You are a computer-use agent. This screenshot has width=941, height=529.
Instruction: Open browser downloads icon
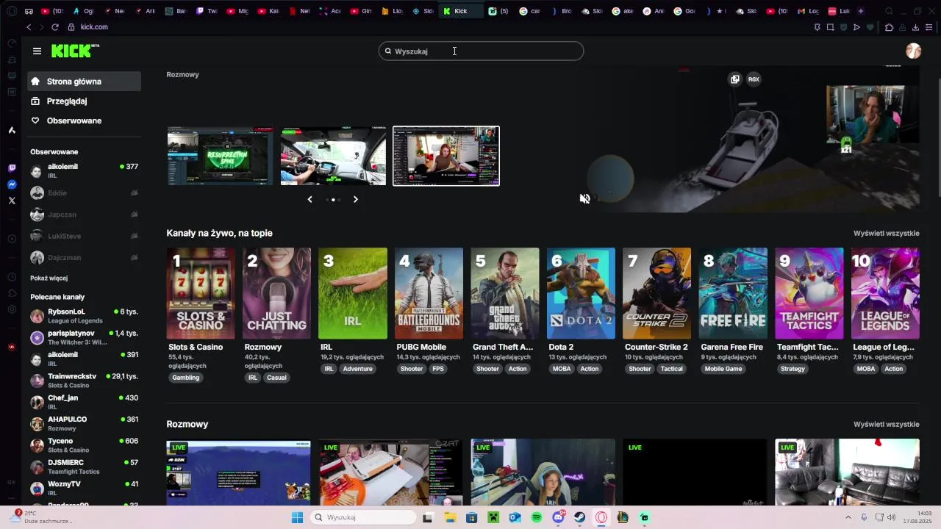(915, 27)
